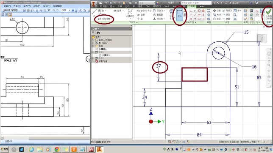Viewport: 273px width, 153px height.
Task: Click the Windows Start (시작) button
Action: (5, 149)
